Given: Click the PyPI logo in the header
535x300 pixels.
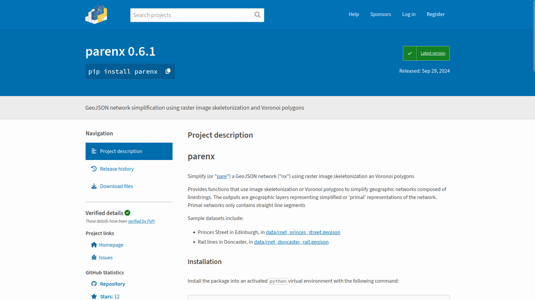Looking at the screenshot, I should [x=96, y=15].
